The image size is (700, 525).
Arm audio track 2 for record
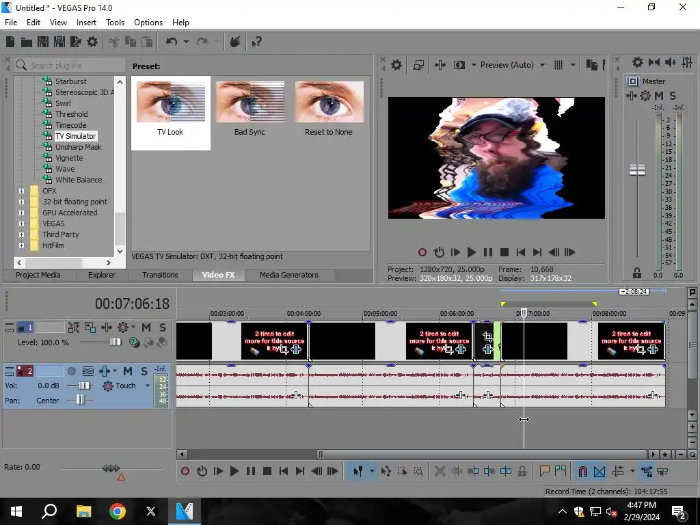(72, 371)
